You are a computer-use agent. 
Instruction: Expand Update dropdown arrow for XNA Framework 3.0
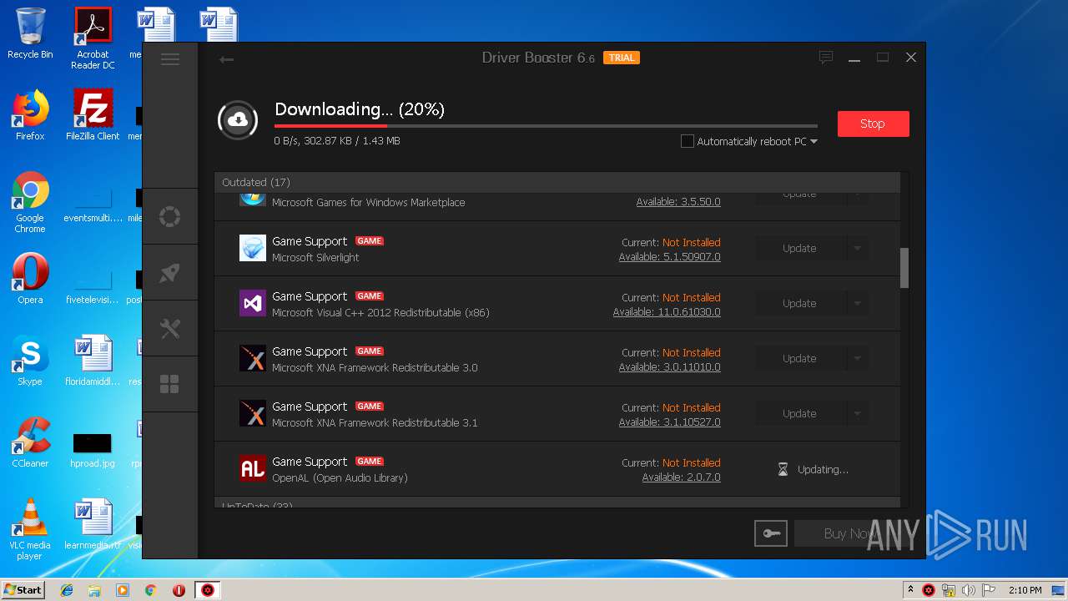tap(857, 358)
